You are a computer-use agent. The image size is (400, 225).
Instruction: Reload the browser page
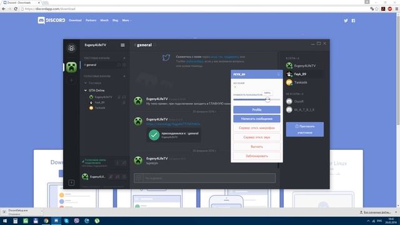(x=16, y=9)
